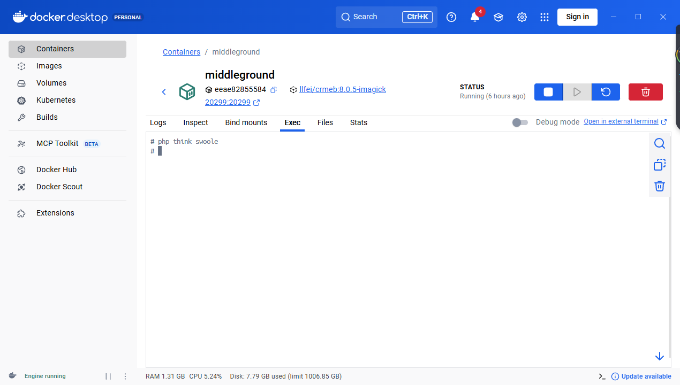680x385 pixels.
Task: Open the apps grid menu
Action: (545, 17)
